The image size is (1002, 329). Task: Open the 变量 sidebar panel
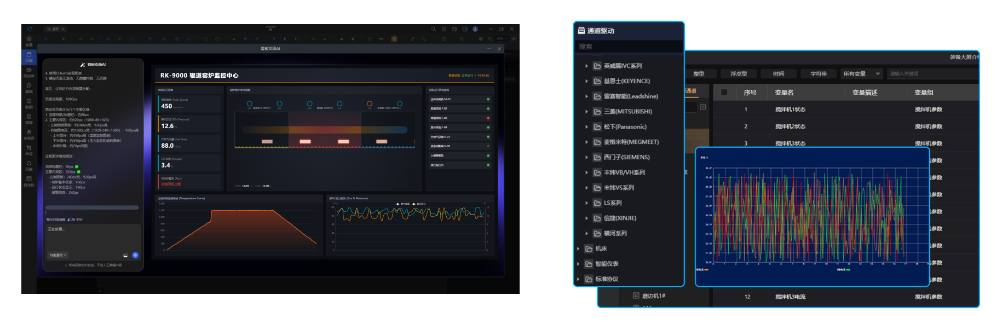pos(29,41)
